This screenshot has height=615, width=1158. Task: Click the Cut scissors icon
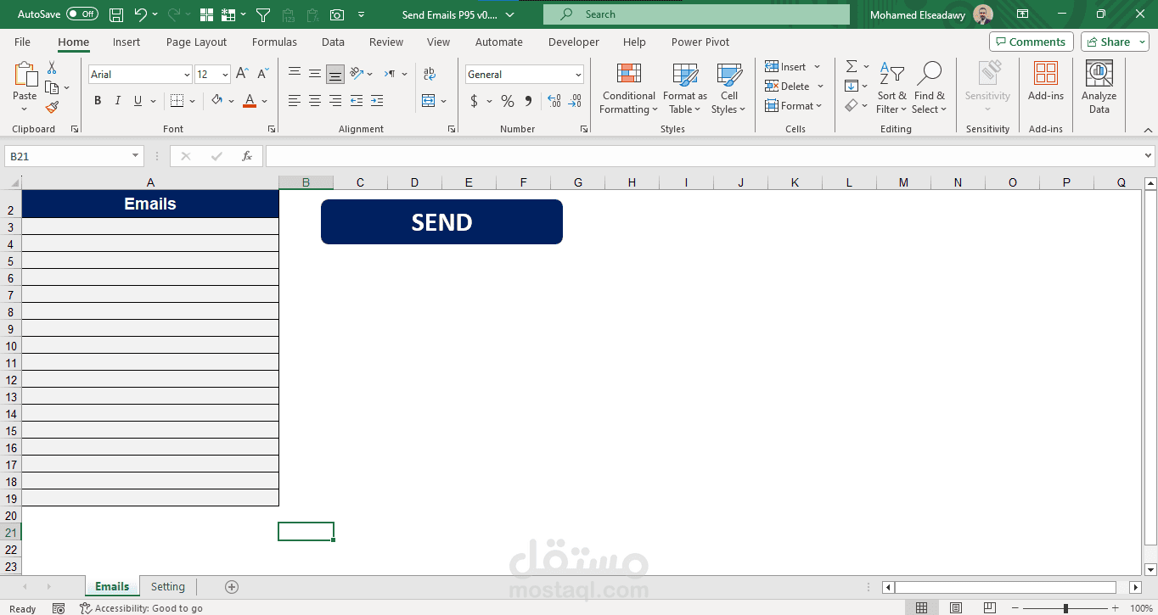click(x=52, y=68)
